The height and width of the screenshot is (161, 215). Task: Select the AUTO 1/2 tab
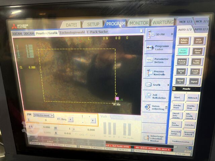point(185,30)
